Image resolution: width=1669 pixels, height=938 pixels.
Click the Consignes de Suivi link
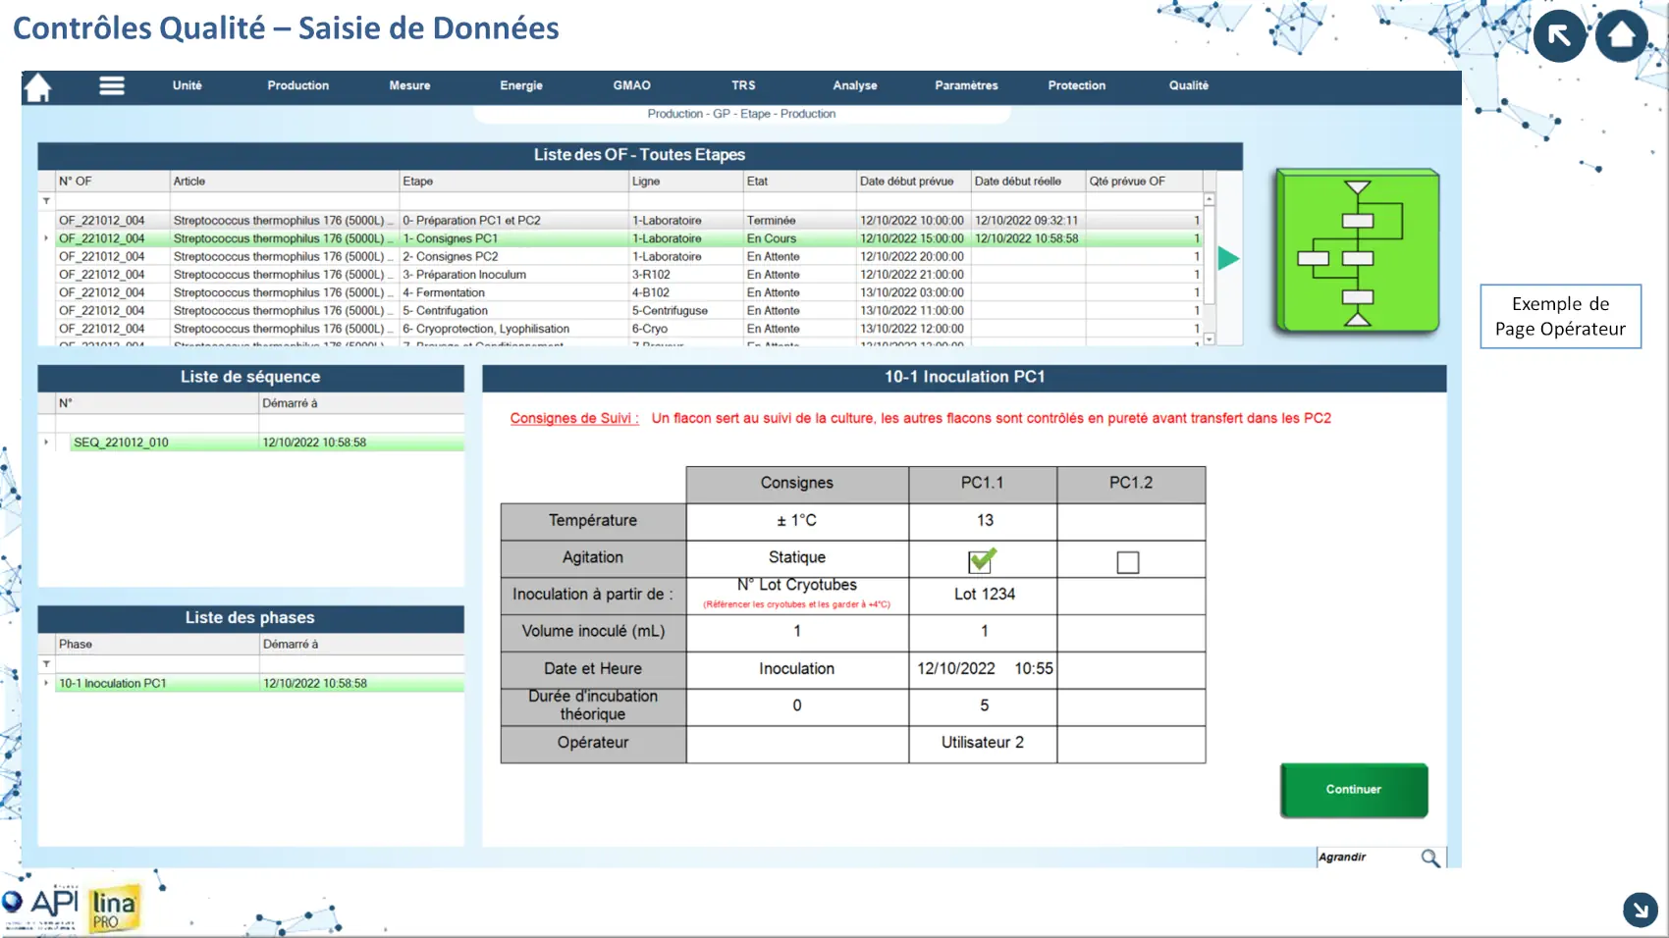(x=573, y=418)
